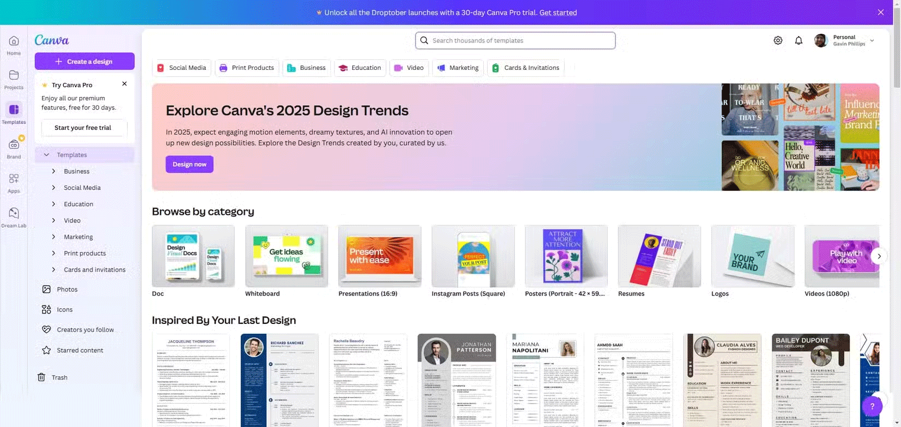Collapse the Templates tree section
Image resolution: width=901 pixels, height=427 pixels.
(46, 155)
